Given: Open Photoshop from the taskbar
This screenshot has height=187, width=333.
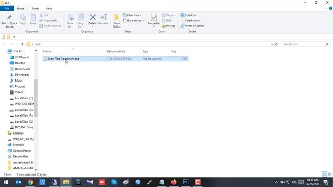Looking at the screenshot, I should coord(186,182).
